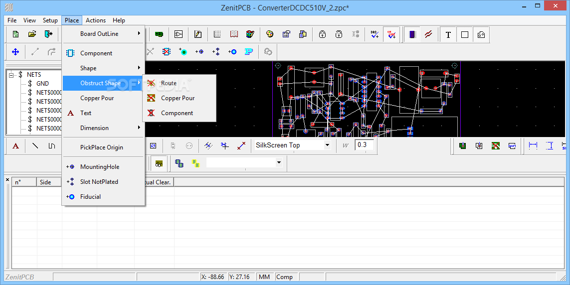Image resolution: width=570 pixels, height=285 pixels.
Task: Choose MountingHole menu entry
Action: [x=104, y=166]
